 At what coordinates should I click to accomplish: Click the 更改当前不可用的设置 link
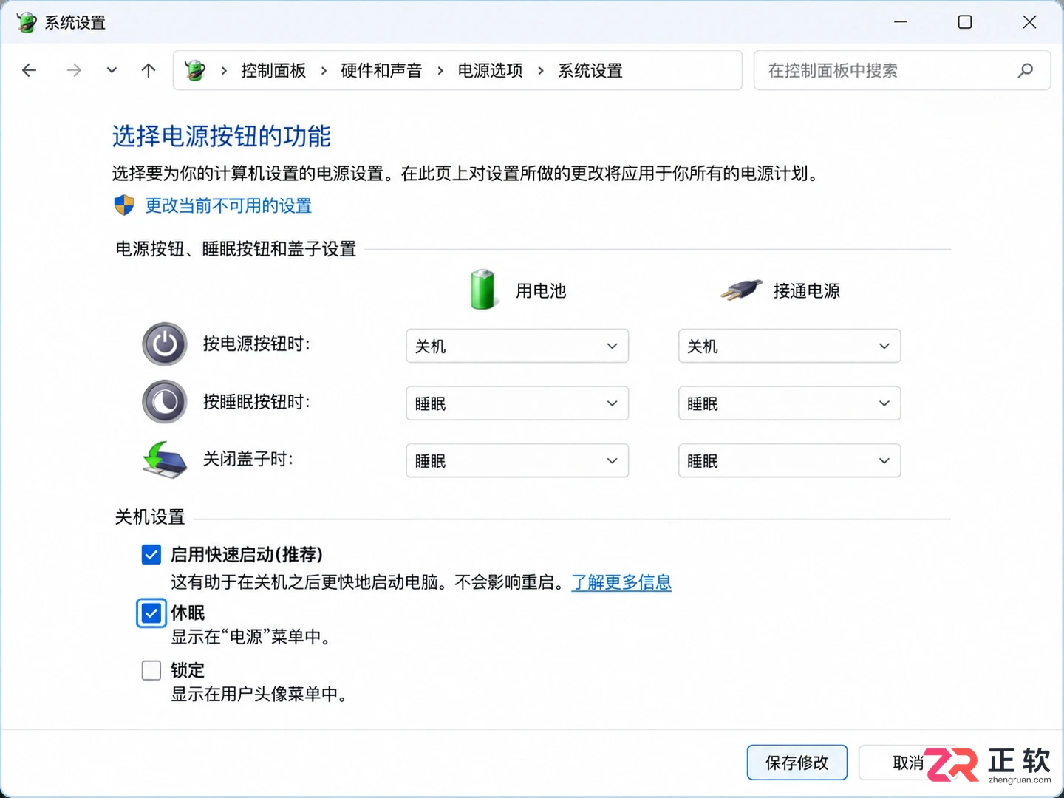(228, 205)
